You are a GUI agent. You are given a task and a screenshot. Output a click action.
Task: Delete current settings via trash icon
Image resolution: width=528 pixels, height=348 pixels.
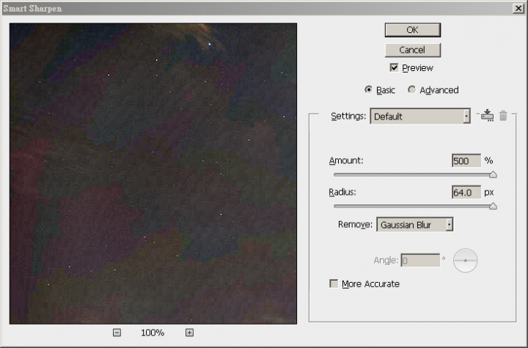(x=503, y=116)
